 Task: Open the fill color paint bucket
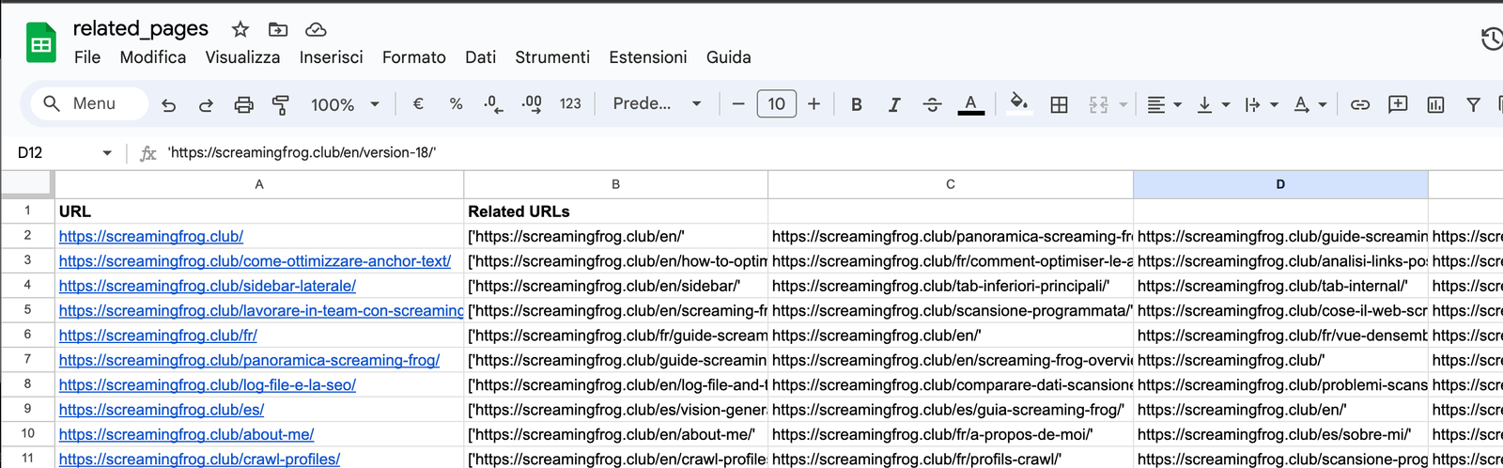(x=1018, y=103)
